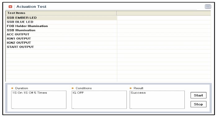Click the empty second column header
Screen dimensions: 217x117
164,13
